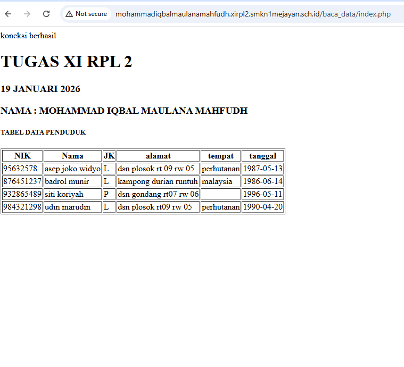Click the TABEL DATA PENDUDUK title
Image resolution: width=404 pixels, height=367 pixels.
tap(43, 132)
